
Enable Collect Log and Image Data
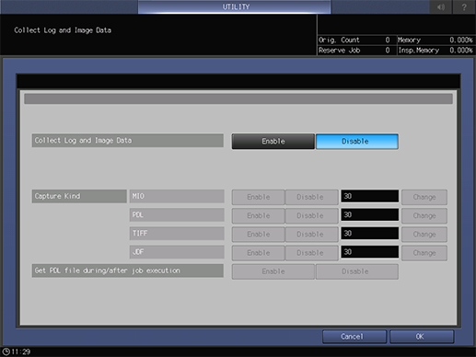click(273, 141)
